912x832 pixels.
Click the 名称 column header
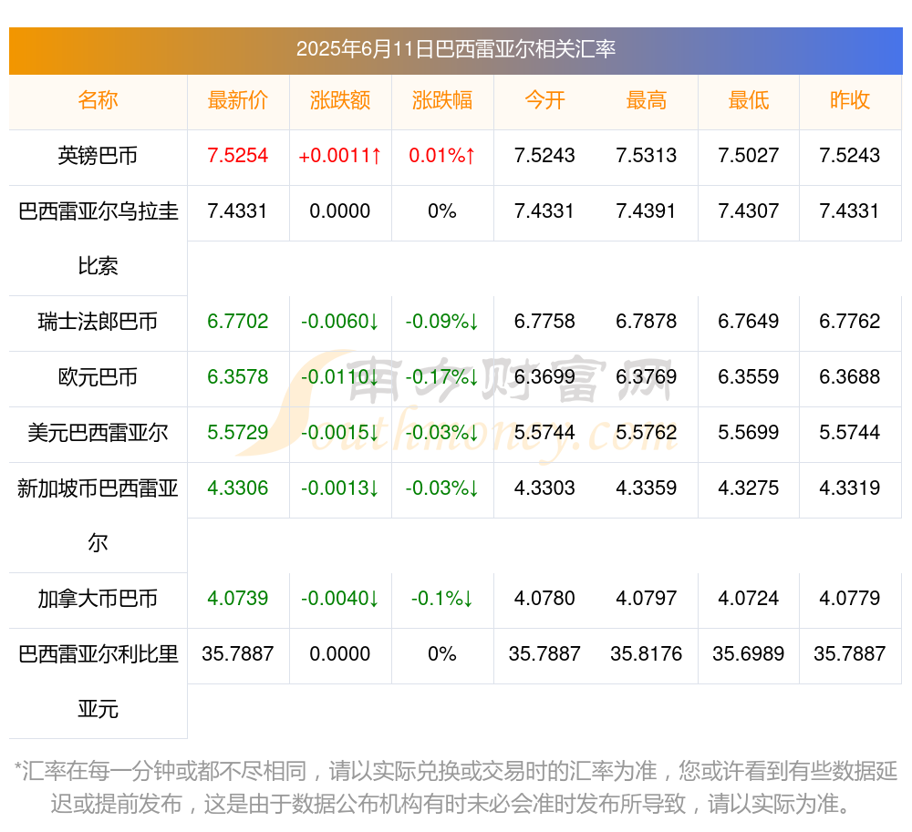(98, 100)
